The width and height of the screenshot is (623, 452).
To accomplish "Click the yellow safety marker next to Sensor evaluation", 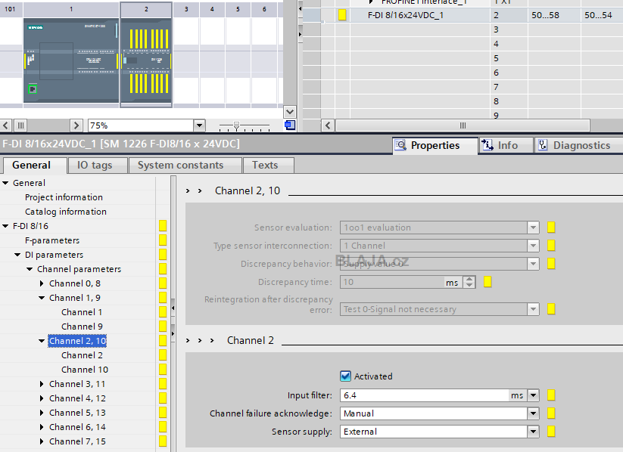I will coord(551,228).
